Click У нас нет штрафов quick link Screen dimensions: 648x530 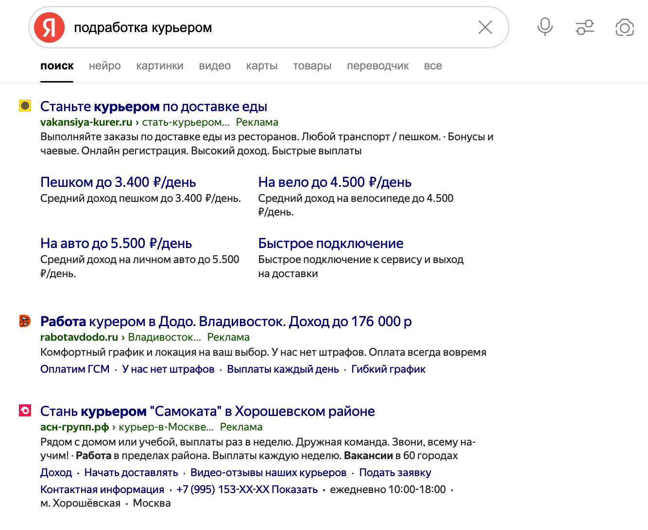tap(168, 369)
